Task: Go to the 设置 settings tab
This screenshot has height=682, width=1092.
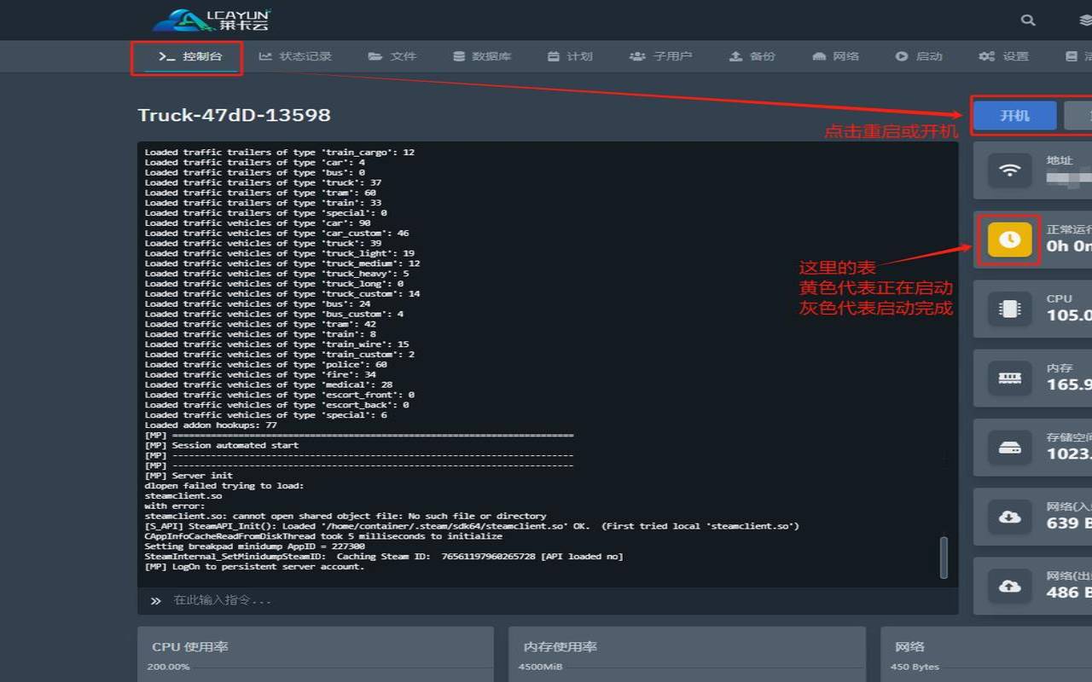Action: coord(1004,56)
